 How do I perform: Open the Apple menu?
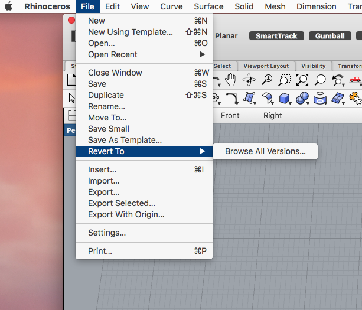(x=8, y=6)
